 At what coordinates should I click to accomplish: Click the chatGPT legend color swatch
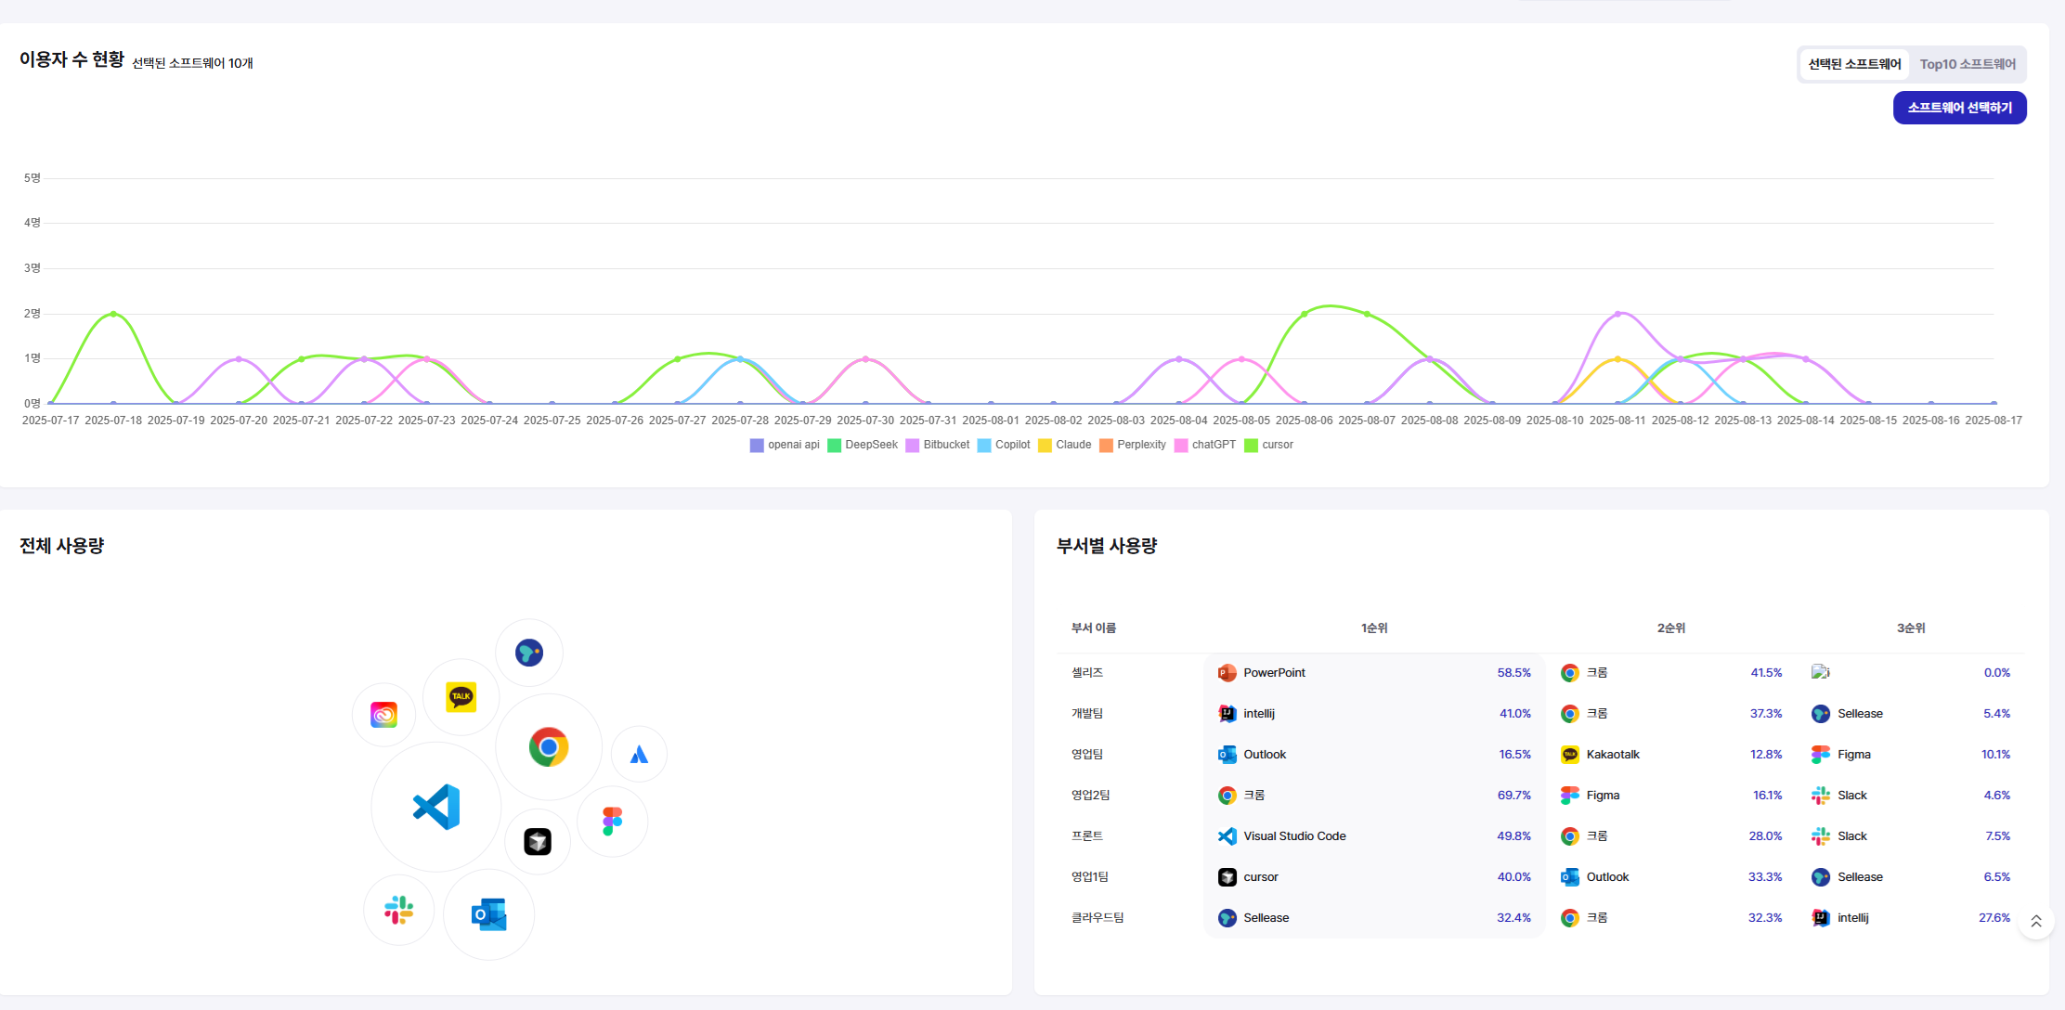(1181, 445)
